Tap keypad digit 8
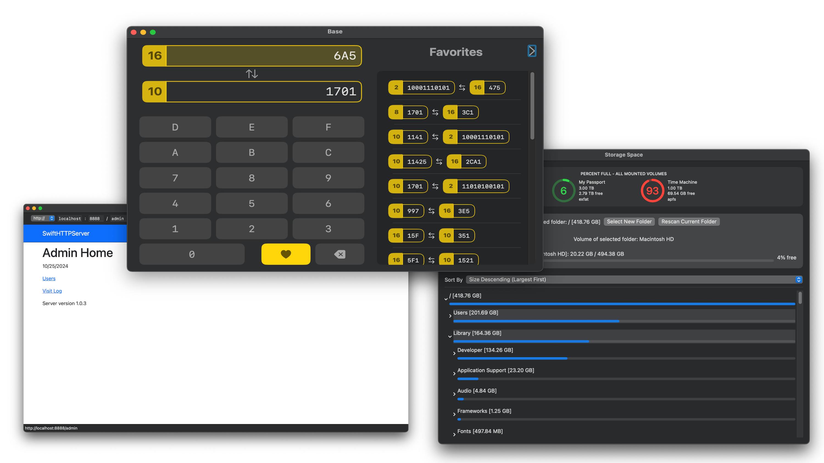Screen dimensions: 824x463 [x=252, y=178]
